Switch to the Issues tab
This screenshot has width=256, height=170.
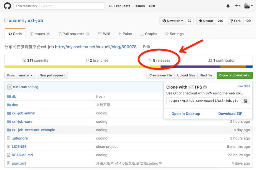40,34
